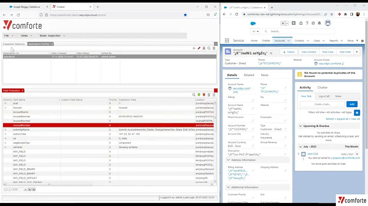The width and height of the screenshot is (368, 206).
Task: Reload the Salesforce page in right browser
Action: click(x=237, y=14)
